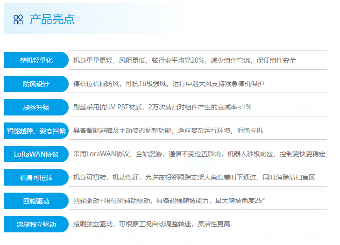
Task: Click the 滚刷独立驱动 label pill
Action: [x=36, y=224]
